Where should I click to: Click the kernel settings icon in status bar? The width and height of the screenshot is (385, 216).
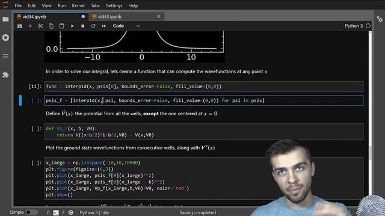click(x=71, y=212)
